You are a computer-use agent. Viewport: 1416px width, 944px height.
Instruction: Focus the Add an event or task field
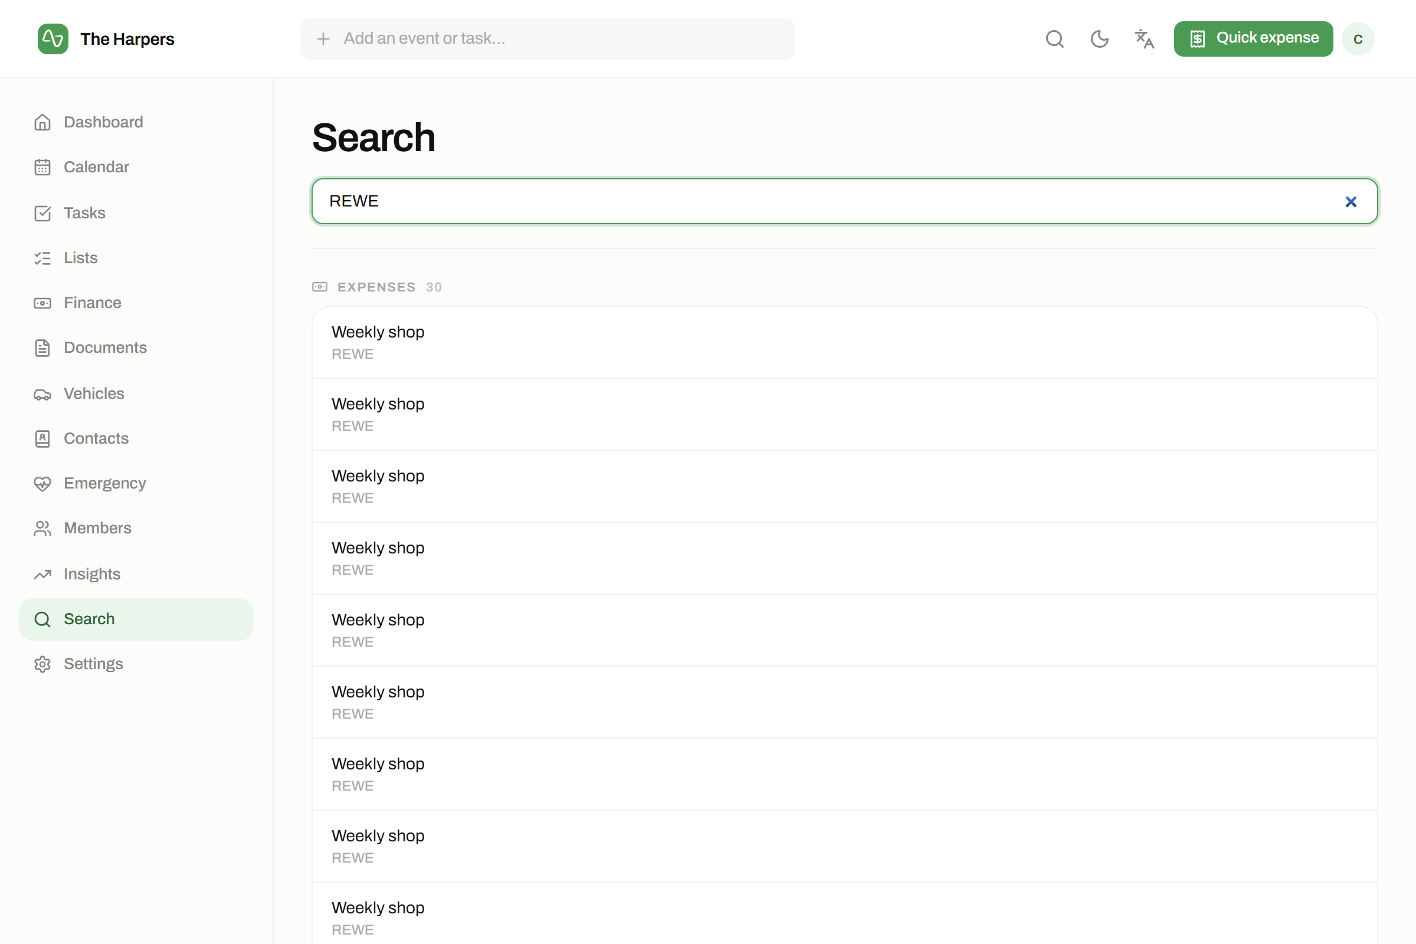[548, 38]
